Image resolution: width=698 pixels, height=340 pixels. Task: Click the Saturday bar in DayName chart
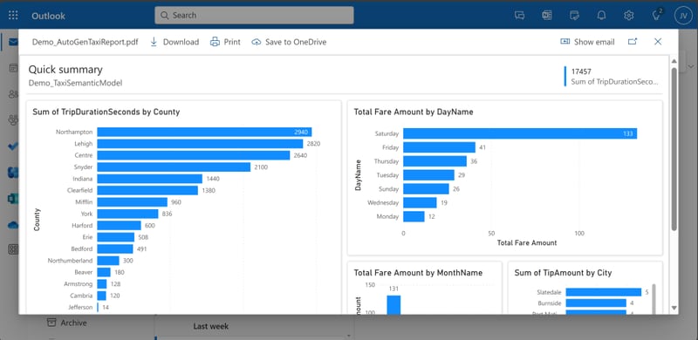coord(520,133)
